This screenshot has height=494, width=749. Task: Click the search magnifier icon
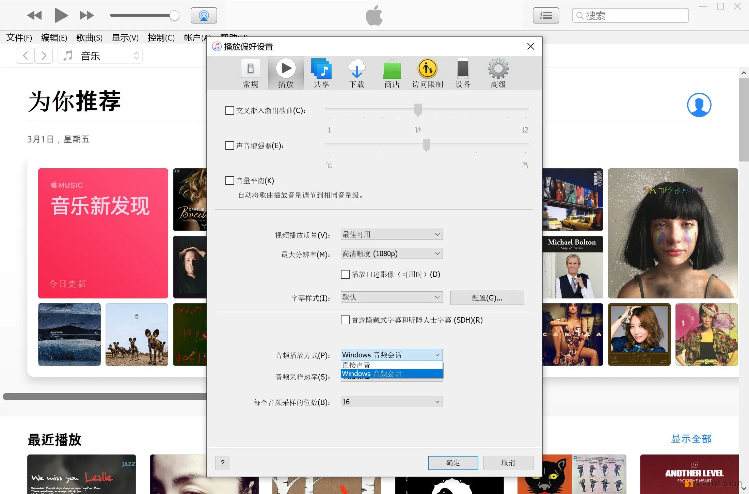580,16
